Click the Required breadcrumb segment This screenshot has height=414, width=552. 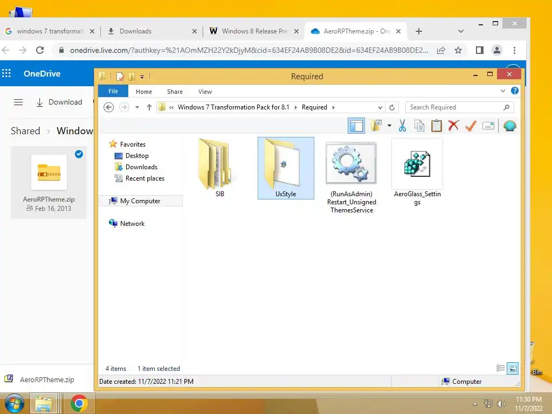(314, 107)
